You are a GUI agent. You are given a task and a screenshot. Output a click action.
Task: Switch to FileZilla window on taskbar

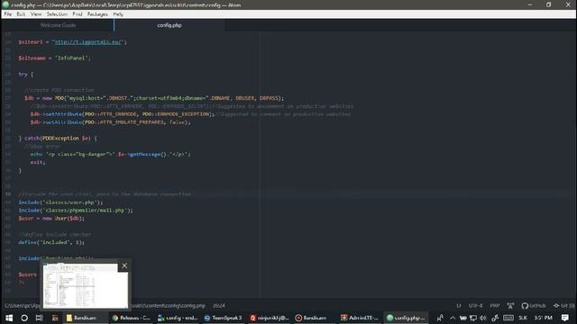270,318
